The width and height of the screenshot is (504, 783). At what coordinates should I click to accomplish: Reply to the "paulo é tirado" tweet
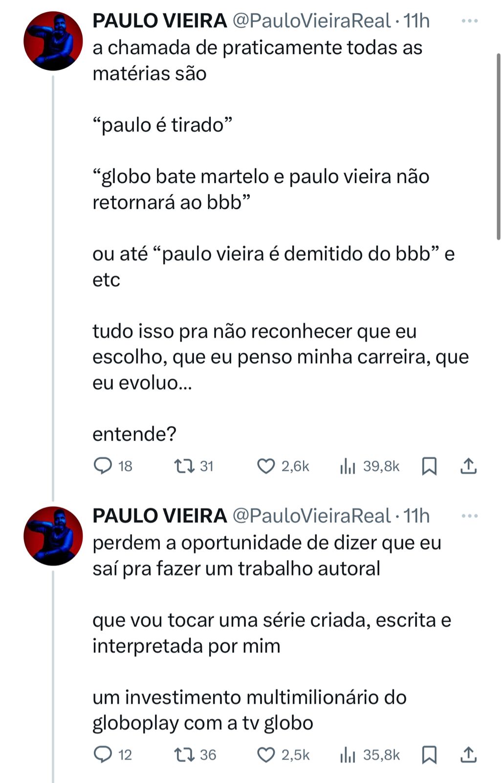pos(103,466)
